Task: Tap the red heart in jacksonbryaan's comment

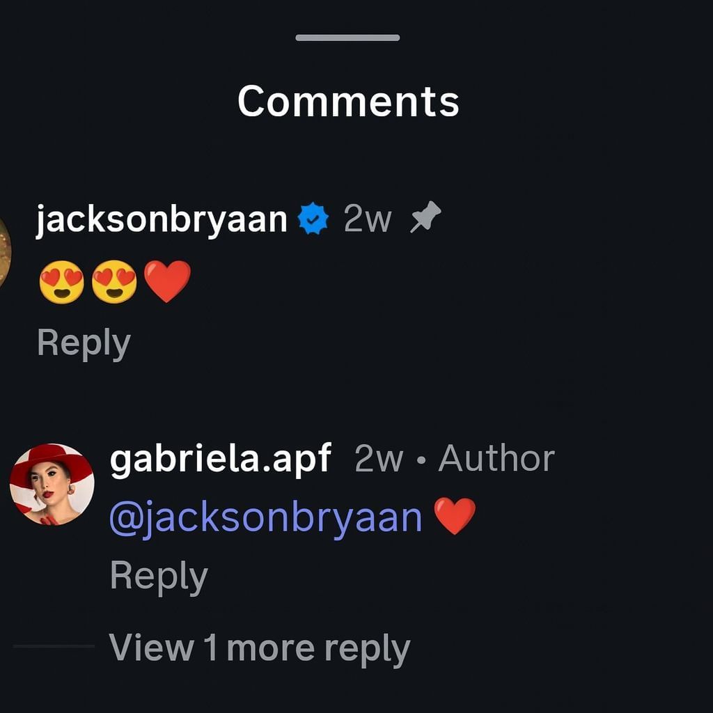Action: coord(167,282)
